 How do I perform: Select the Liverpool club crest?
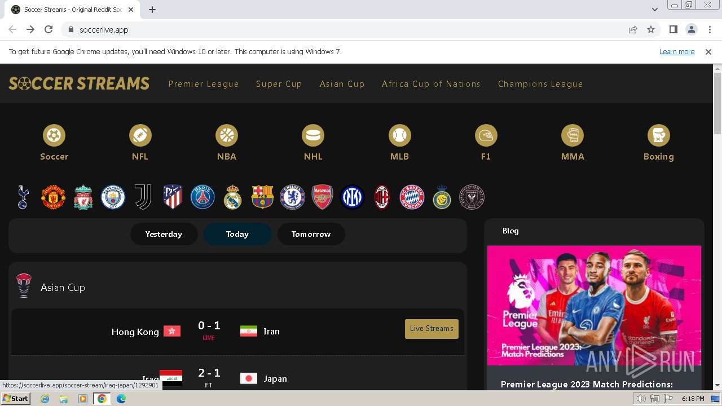[83, 197]
